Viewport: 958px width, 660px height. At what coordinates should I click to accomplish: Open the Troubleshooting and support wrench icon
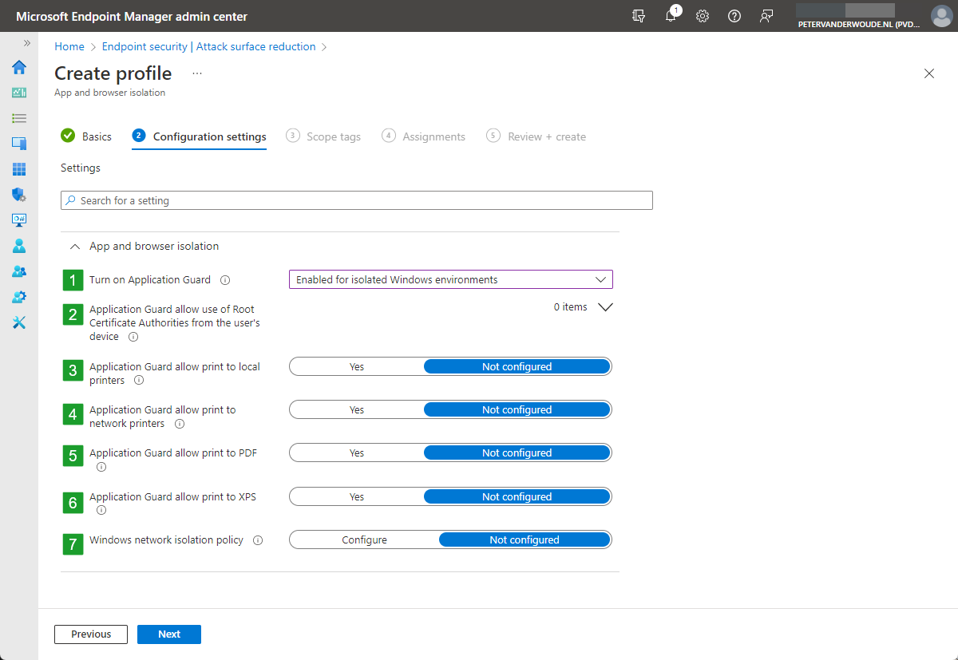coord(18,322)
